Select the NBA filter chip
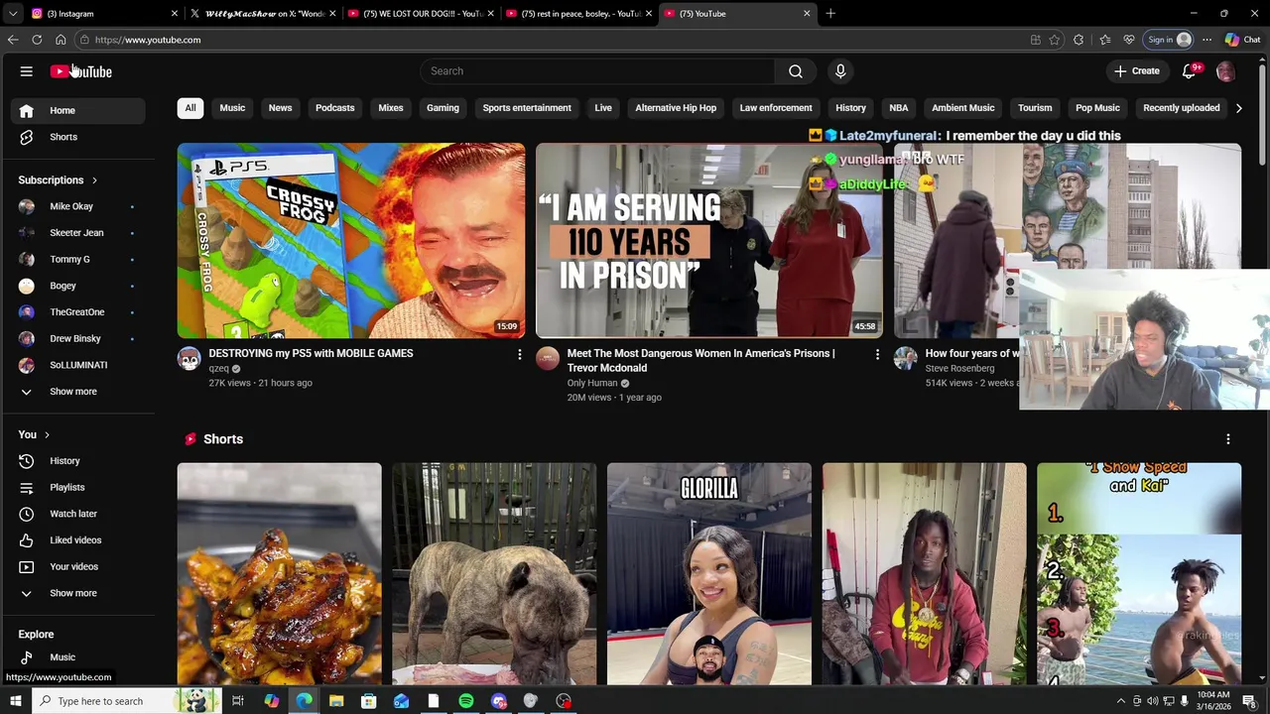This screenshot has width=1270, height=714. click(899, 108)
